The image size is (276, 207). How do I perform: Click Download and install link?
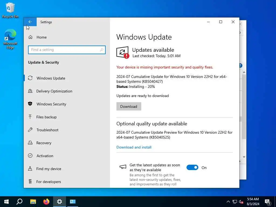134,147
